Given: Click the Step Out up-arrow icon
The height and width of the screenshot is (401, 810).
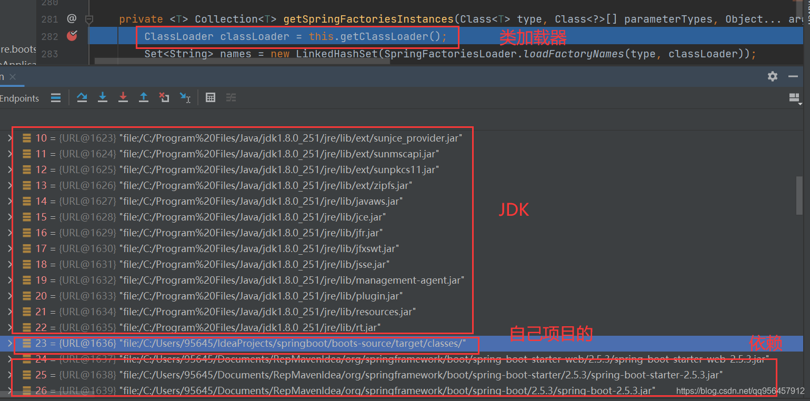Looking at the screenshot, I should click(144, 97).
